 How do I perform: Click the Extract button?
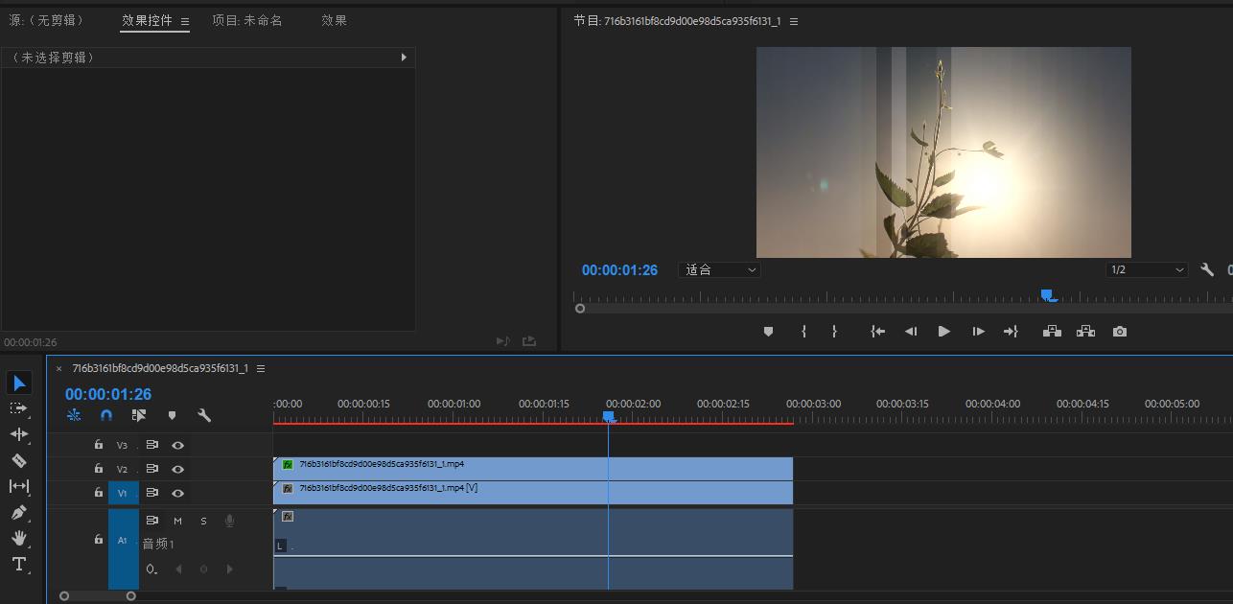tap(1085, 332)
